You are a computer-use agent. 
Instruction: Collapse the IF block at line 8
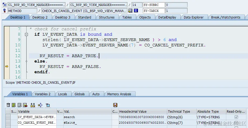(26, 34)
